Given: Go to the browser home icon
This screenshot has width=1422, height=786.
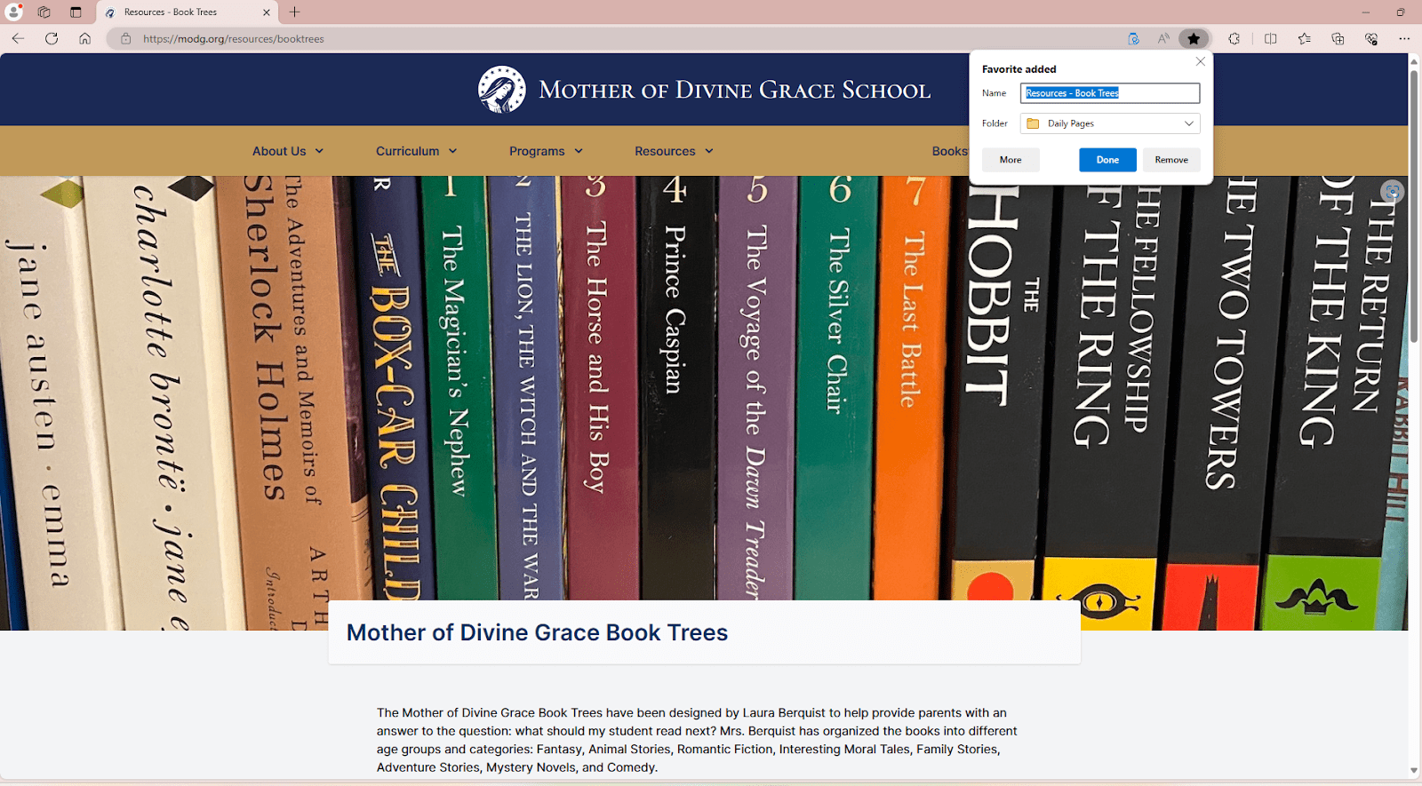Looking at the screenshot, I should 84,38.
